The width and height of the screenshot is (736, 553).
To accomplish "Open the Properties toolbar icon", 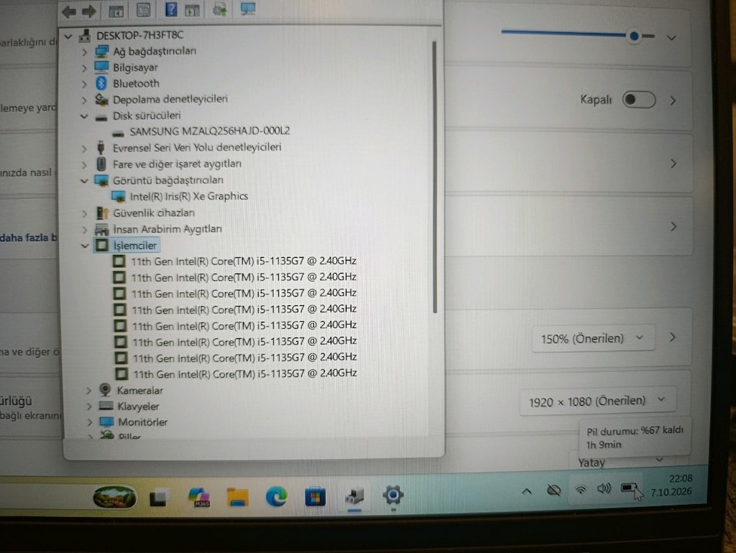I will [x=143, y=10].
